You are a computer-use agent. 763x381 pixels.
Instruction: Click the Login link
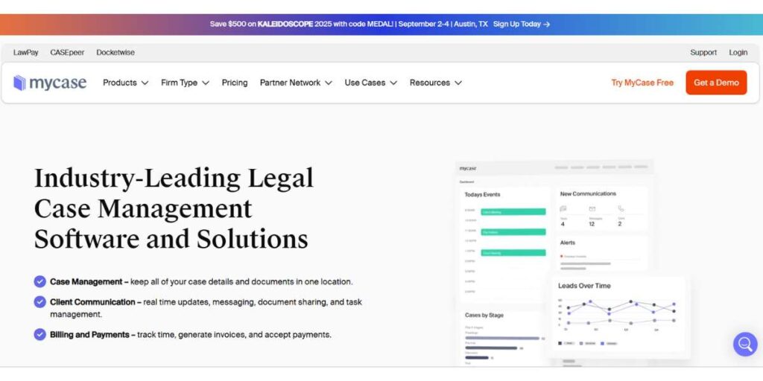click(x=738, y=53)
